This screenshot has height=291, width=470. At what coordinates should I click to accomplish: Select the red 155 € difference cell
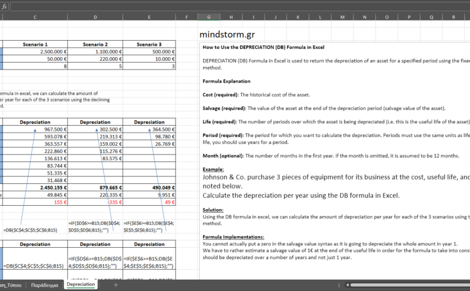tap(35, 202)
